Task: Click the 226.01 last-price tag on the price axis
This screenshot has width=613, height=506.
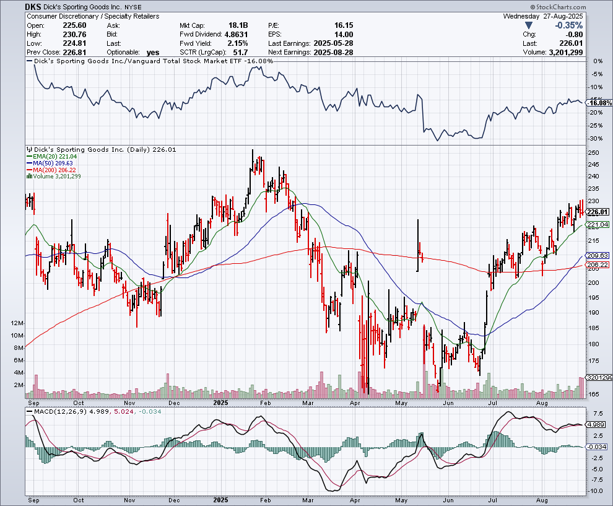Action: [x=598, y=212]
